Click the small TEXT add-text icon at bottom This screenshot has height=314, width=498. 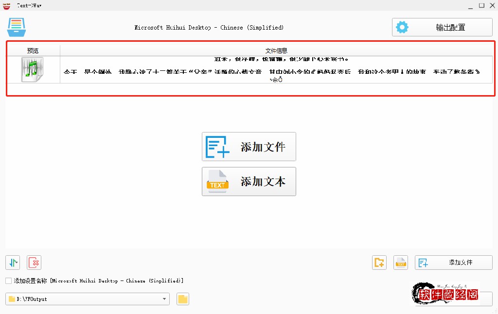click(401, 263)
